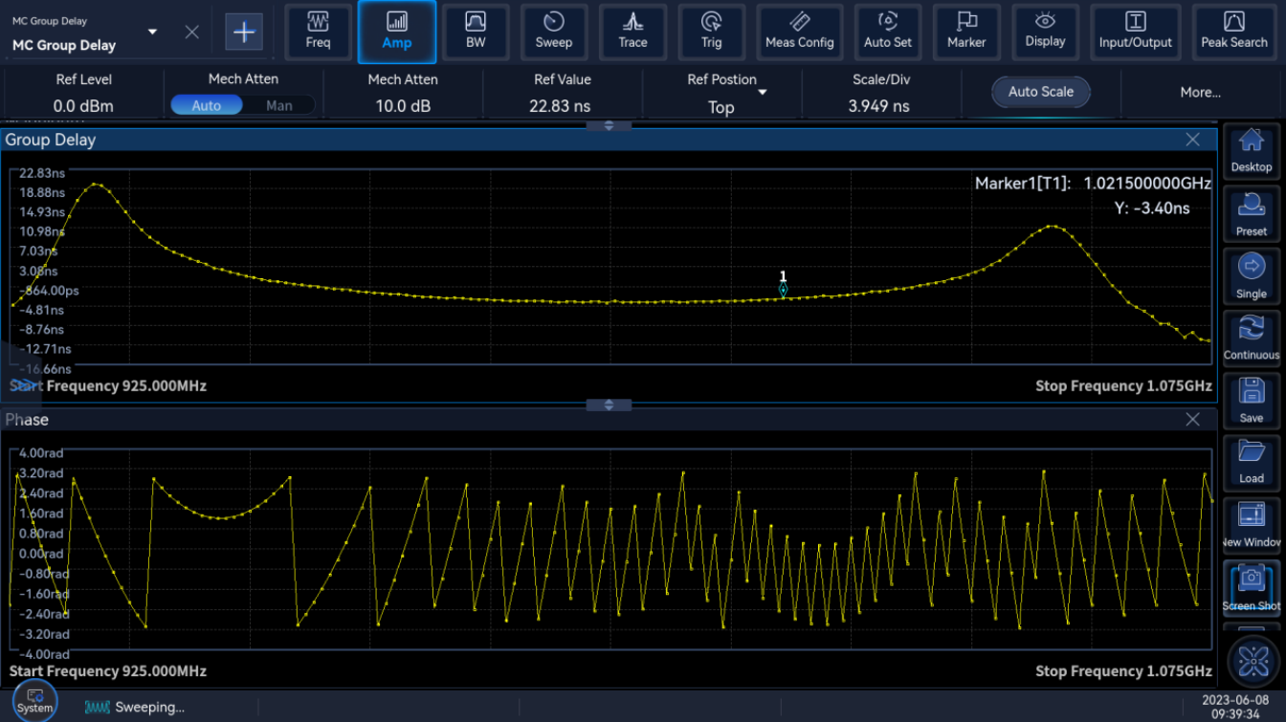The height and width of the screenshot is (722, 1286).
Task: Open the More... amplitude options
Action: (x=1200, y=92)
